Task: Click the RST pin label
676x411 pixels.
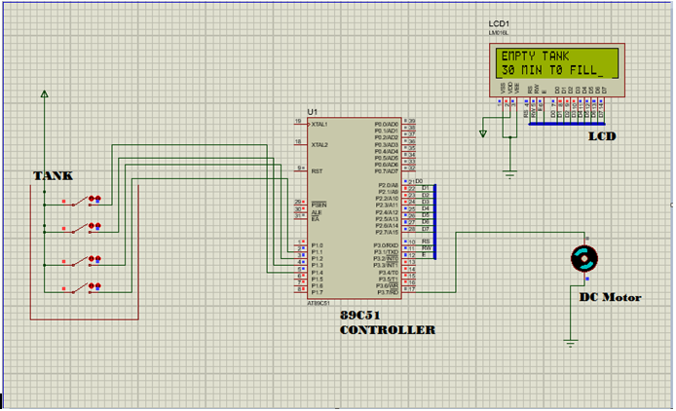Action: click(x=317, y=171)
